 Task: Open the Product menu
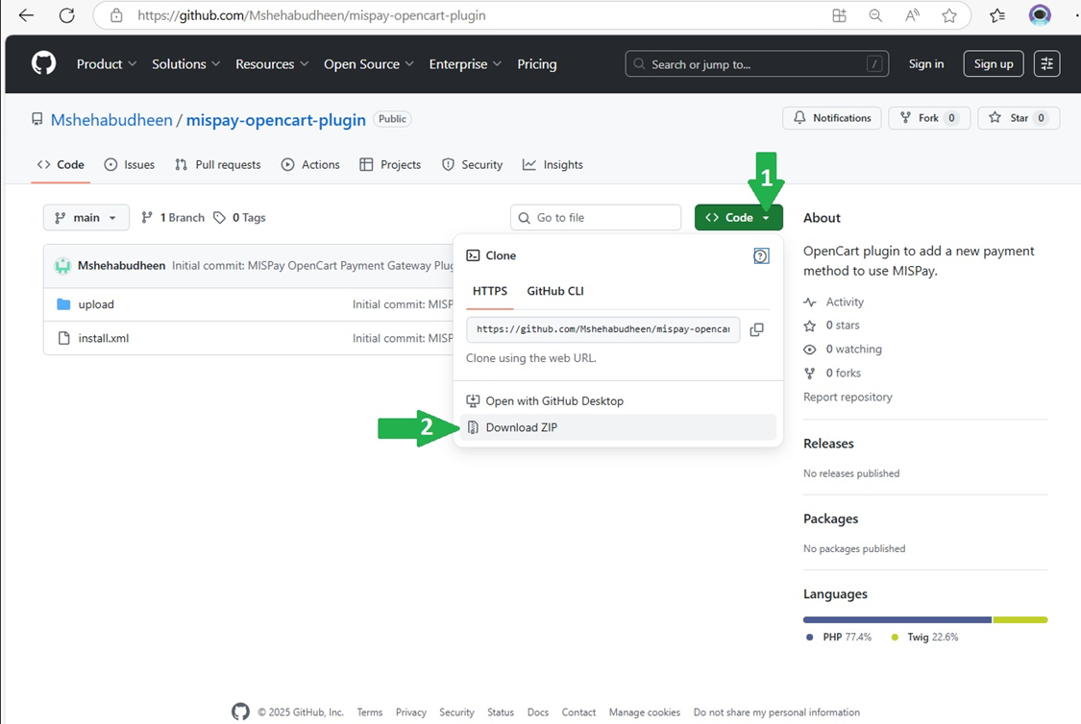click(106, 64)
